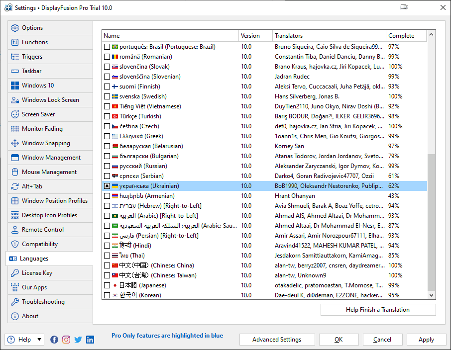Click Pro Only features highlighted text
Screen dimensions: 451x350
167,336
